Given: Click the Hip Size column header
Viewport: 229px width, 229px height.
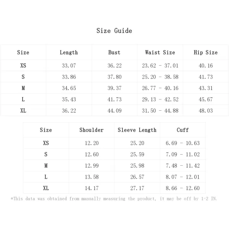Looking at the screenshot, I should click(x=206, y=52).
